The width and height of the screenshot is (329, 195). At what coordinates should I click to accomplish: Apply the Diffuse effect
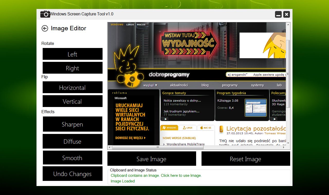72,141
